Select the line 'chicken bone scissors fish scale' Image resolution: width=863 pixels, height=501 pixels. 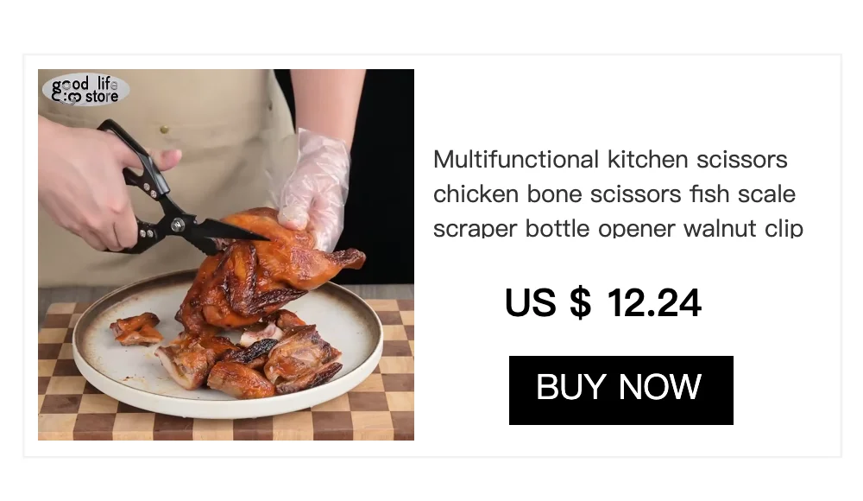click(614, 194)
